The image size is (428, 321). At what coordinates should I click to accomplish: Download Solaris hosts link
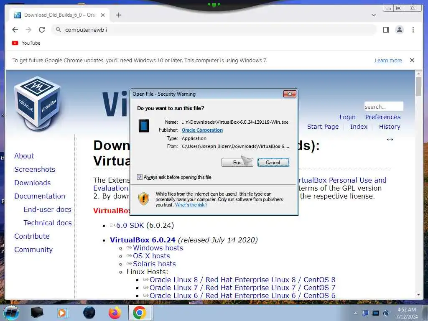(x=154, y=264)
